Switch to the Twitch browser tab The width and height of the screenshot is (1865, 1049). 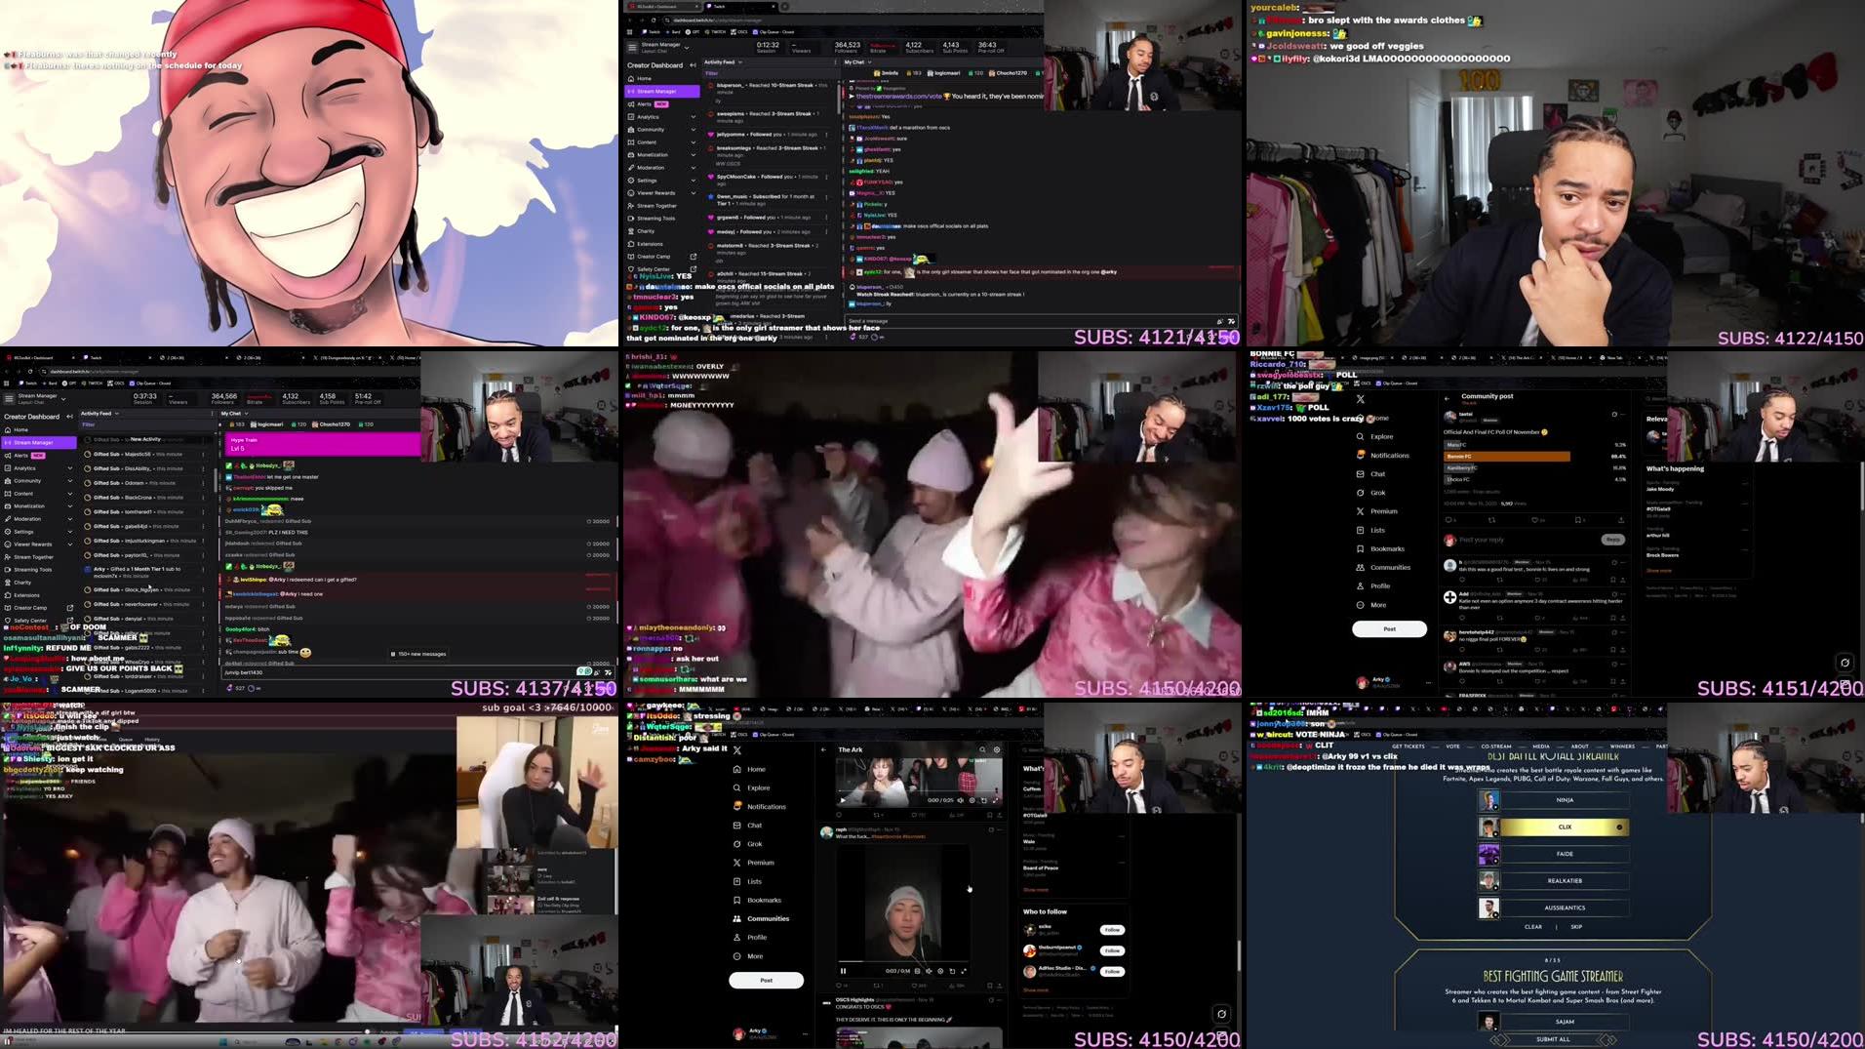[717, 6]
